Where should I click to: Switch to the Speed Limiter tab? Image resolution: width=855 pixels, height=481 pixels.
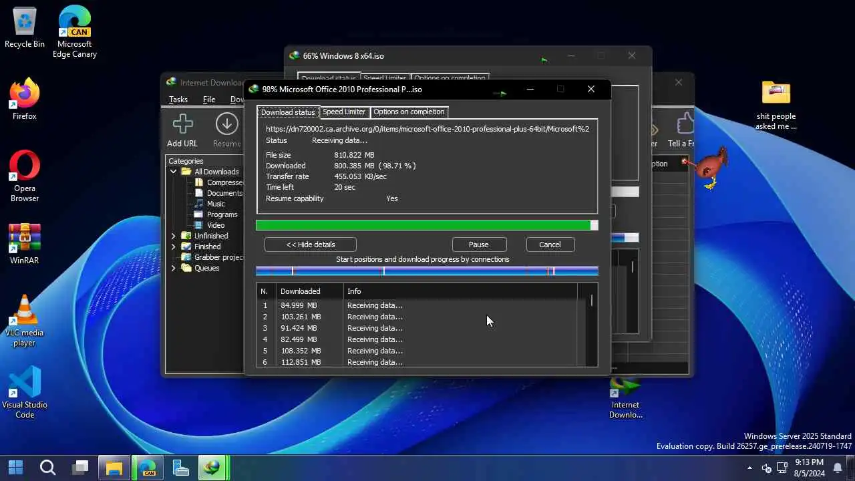[344, 112]
